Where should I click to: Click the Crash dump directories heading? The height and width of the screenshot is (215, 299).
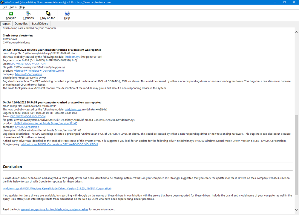(18, 36)
